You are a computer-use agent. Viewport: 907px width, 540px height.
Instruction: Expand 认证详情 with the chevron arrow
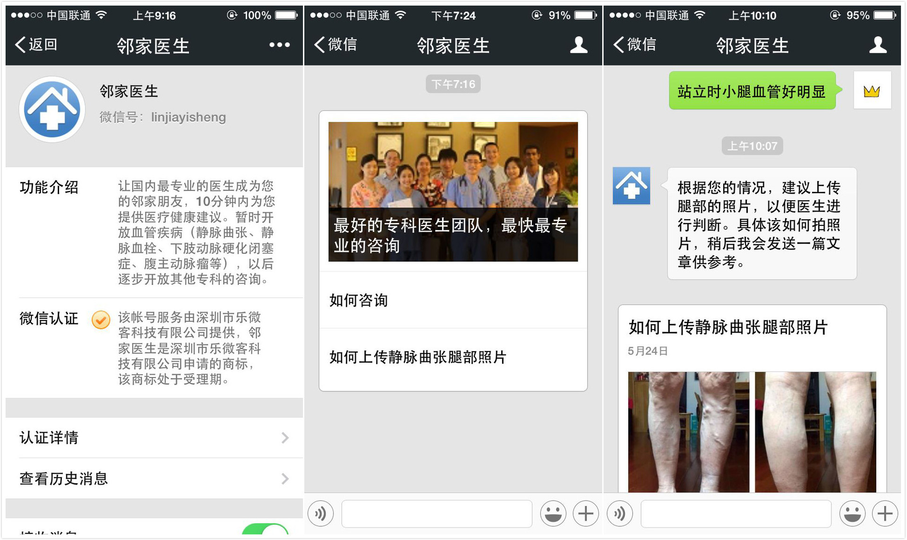(285, 438)
